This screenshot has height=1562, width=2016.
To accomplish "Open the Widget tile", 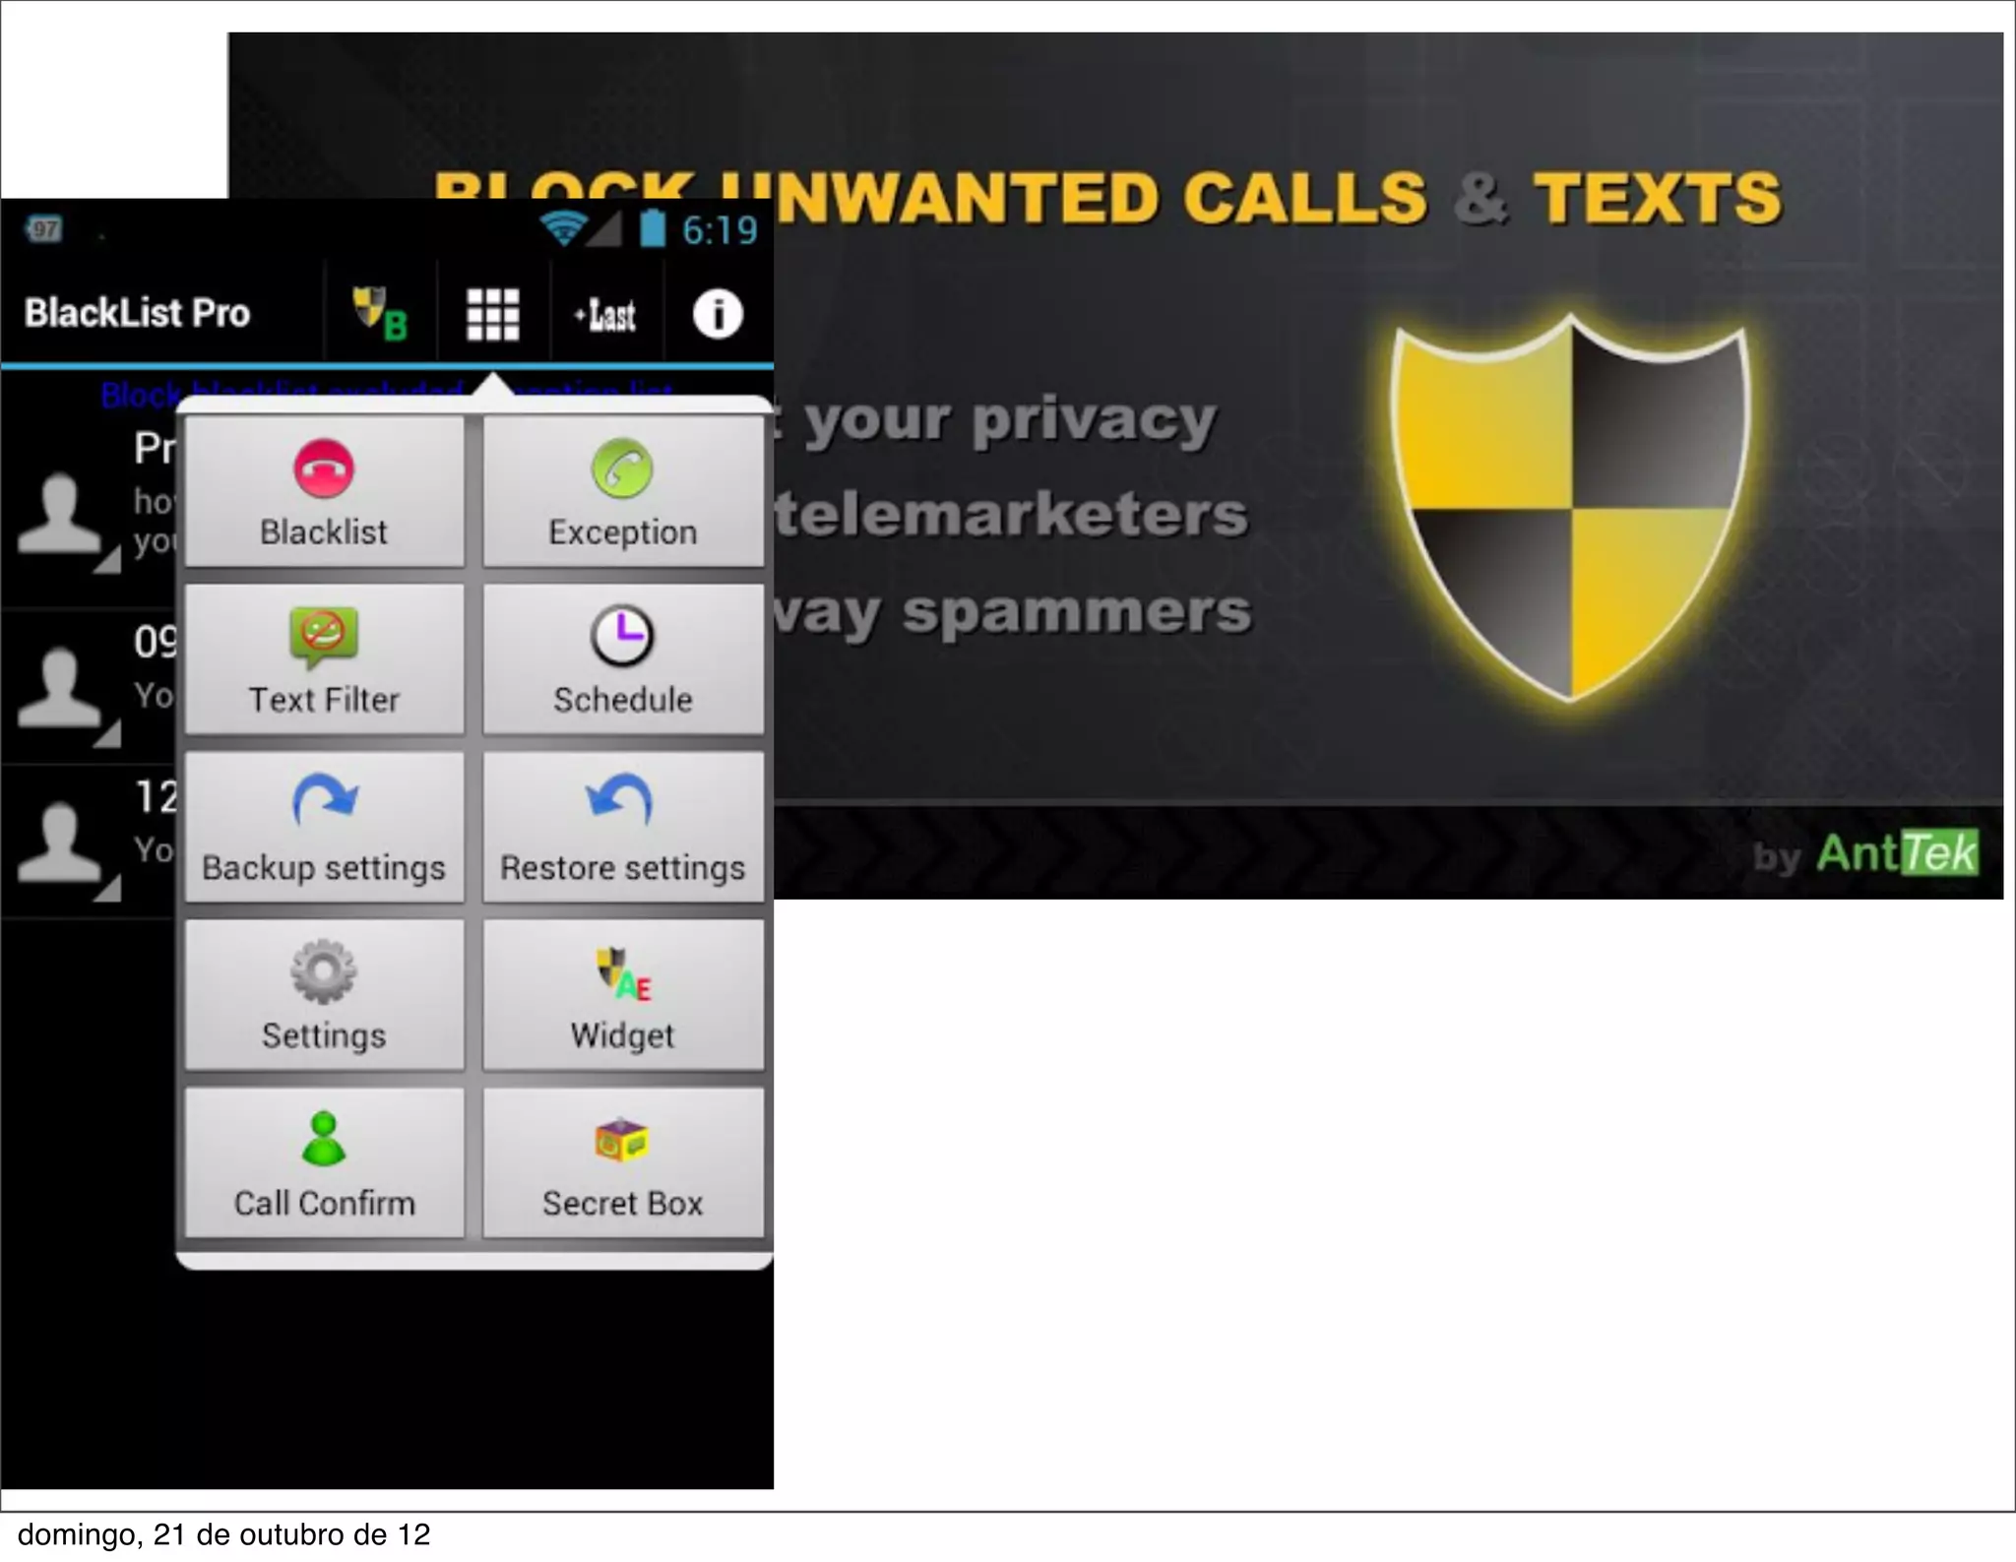I will click(622, 995).
